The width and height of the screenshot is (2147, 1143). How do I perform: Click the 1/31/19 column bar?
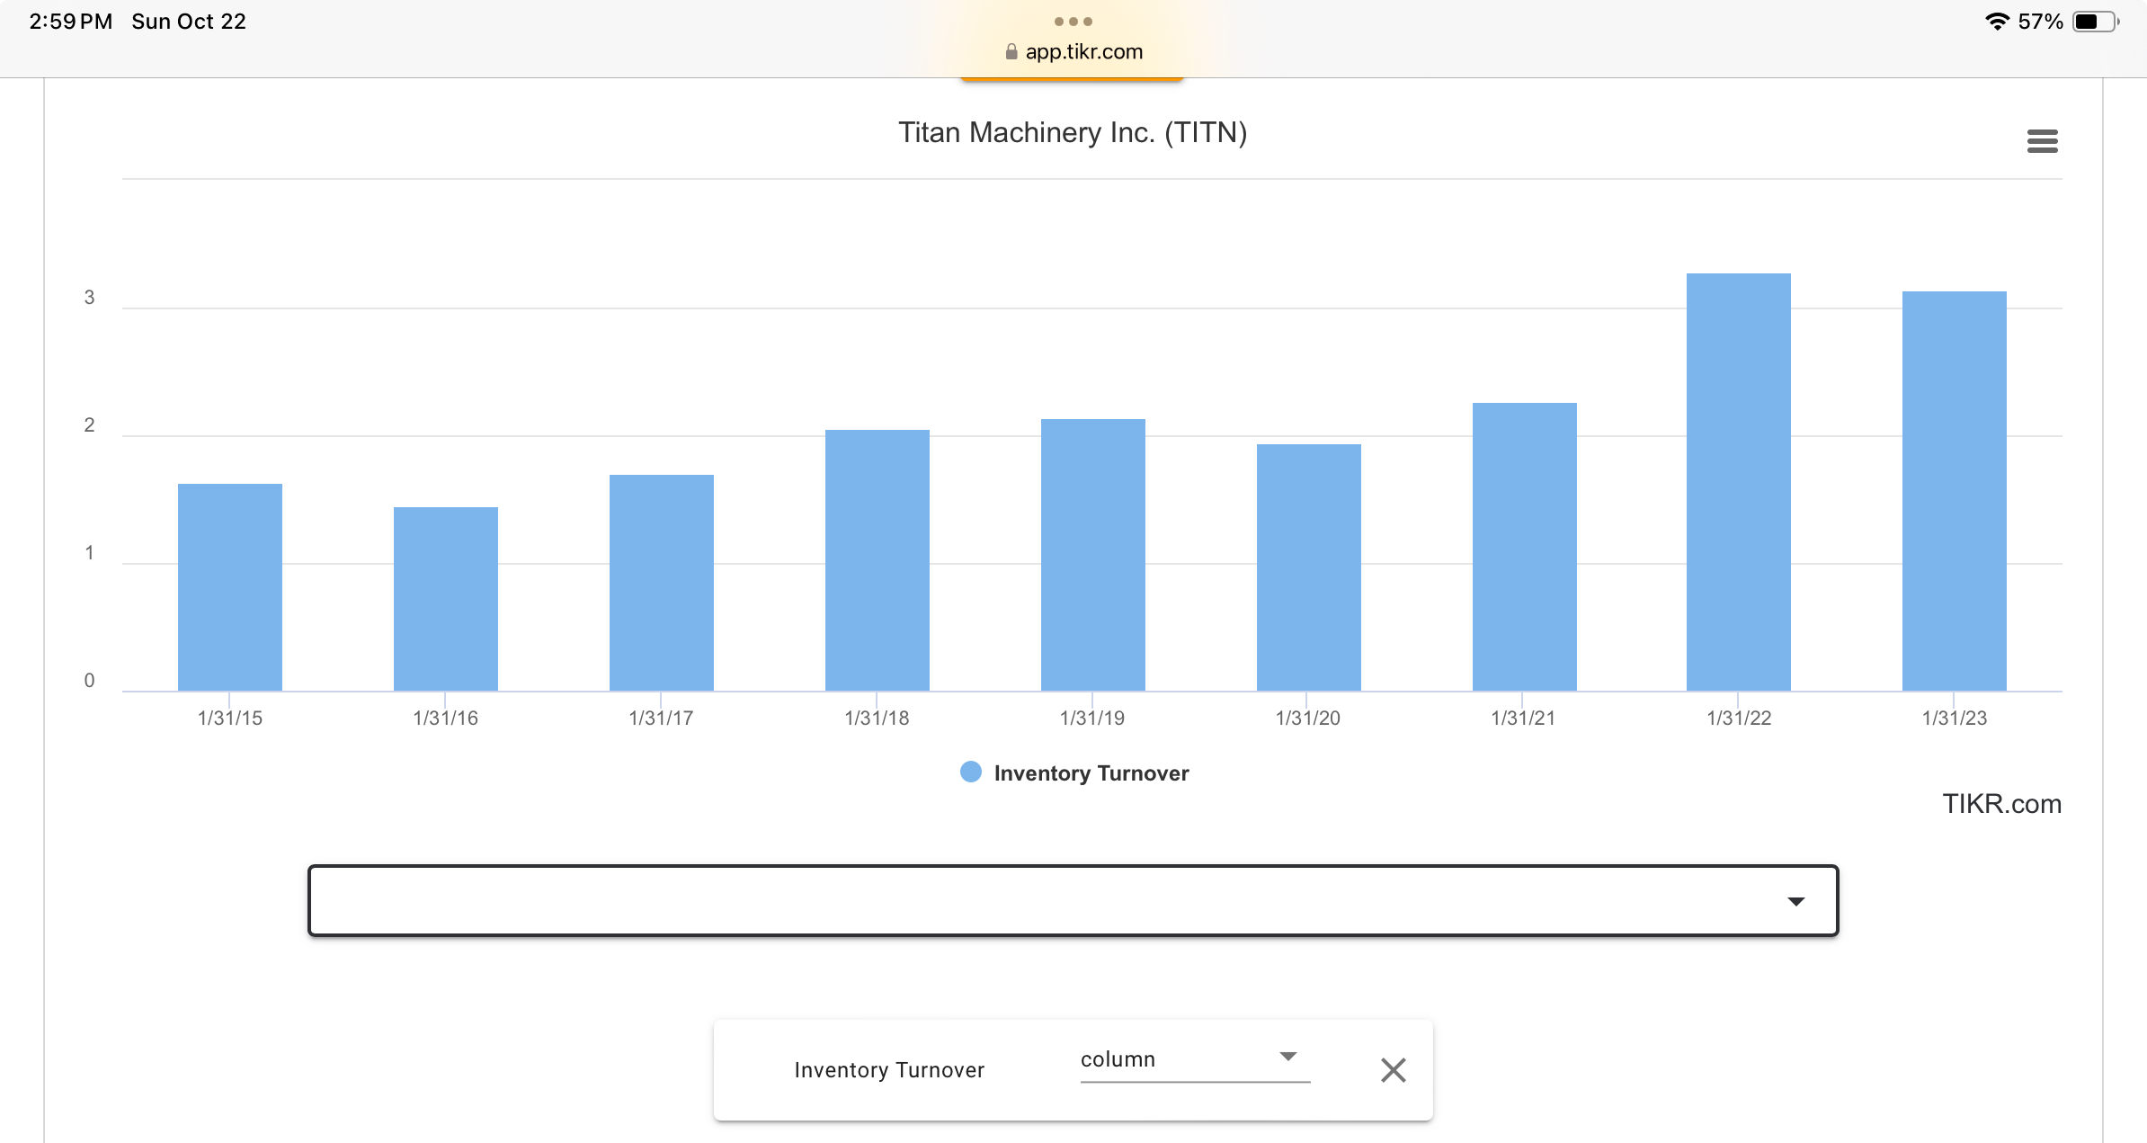(1092, 555)
